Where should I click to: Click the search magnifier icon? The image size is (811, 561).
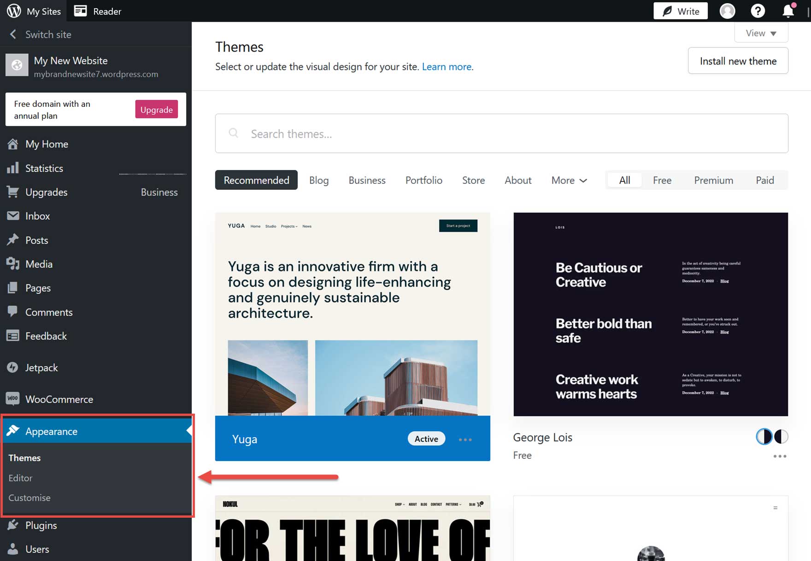(234, 133)
